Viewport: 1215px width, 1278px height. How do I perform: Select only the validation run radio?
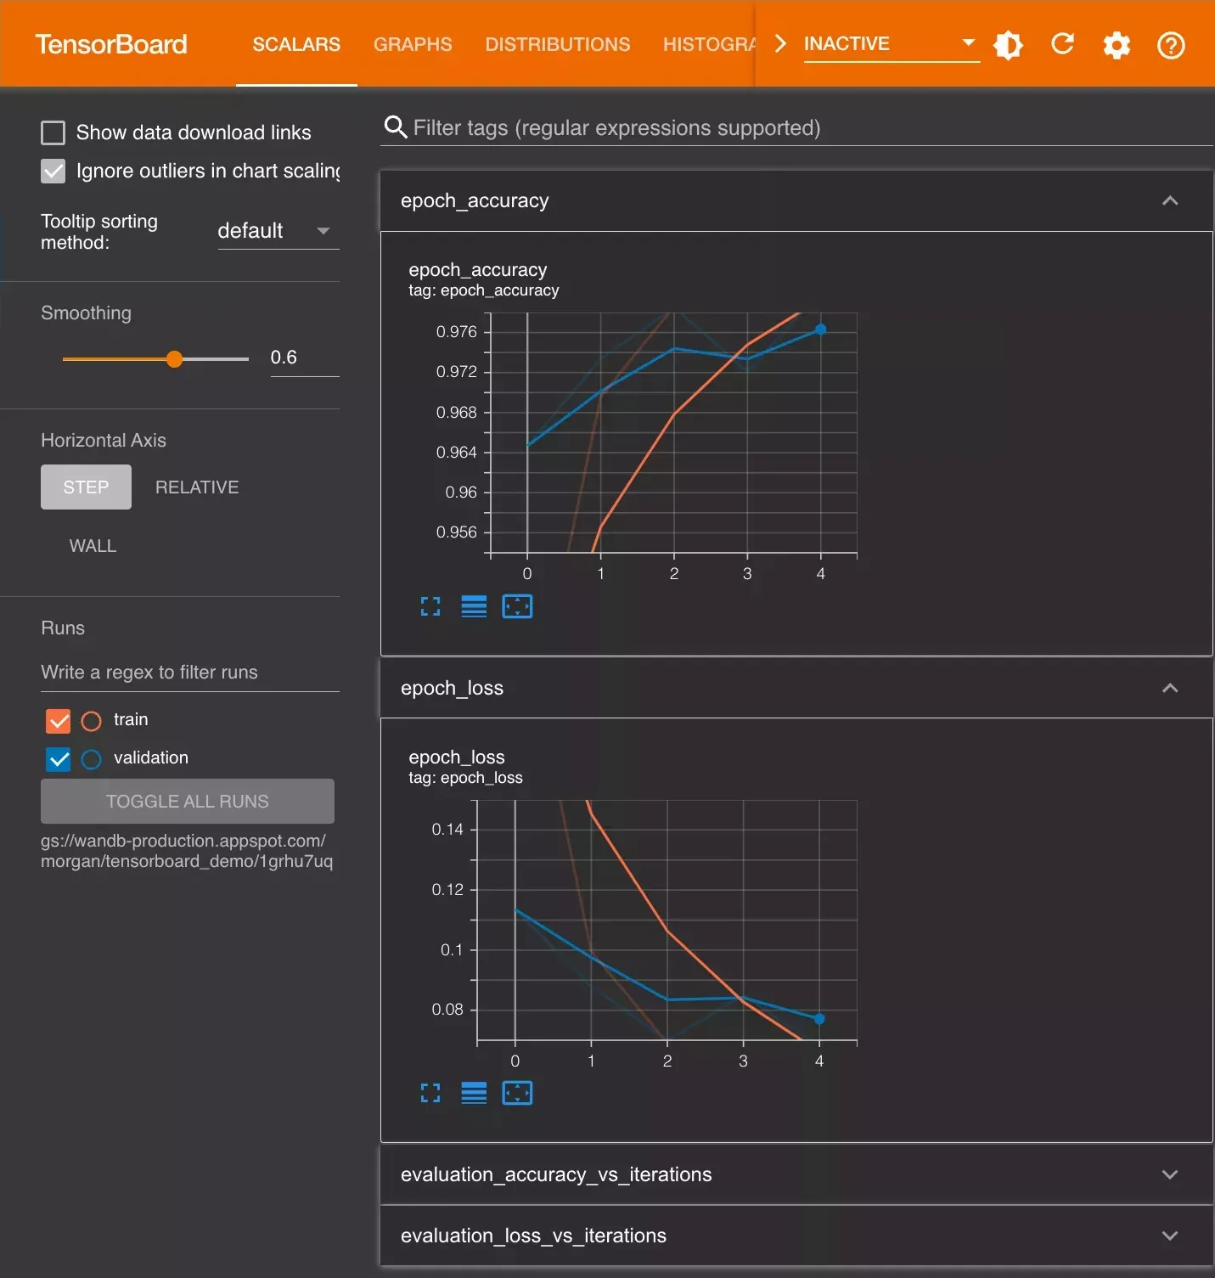point(91,759)
